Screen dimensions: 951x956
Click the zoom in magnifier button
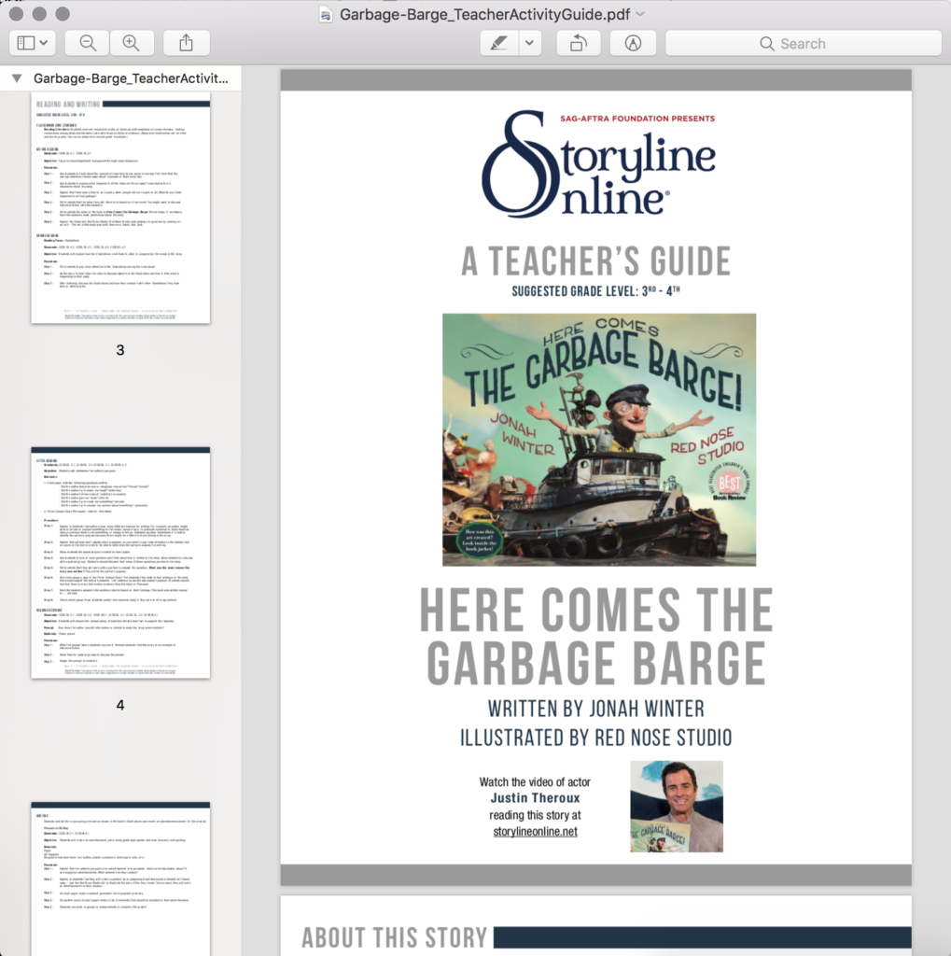pos(132,43)
